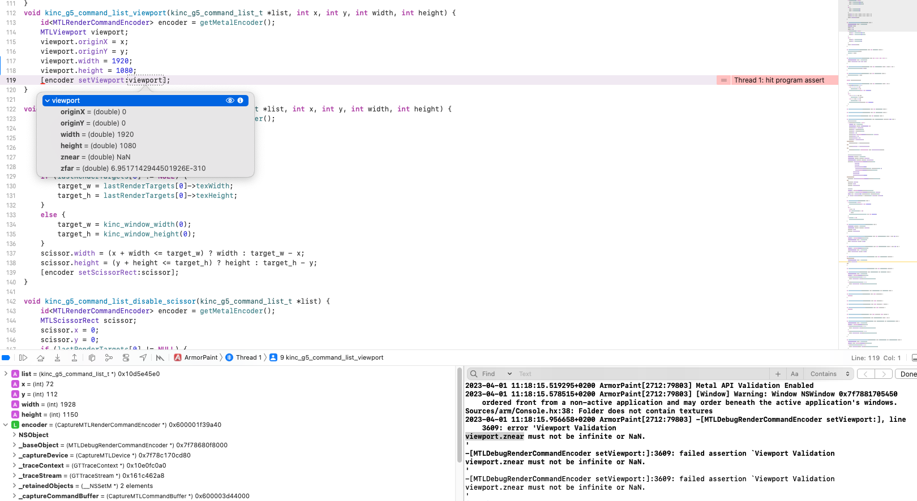Select Thread 1 in the debug jump bar
The height and width of the screenshot is (501, 917).
[x=248, y=357]
